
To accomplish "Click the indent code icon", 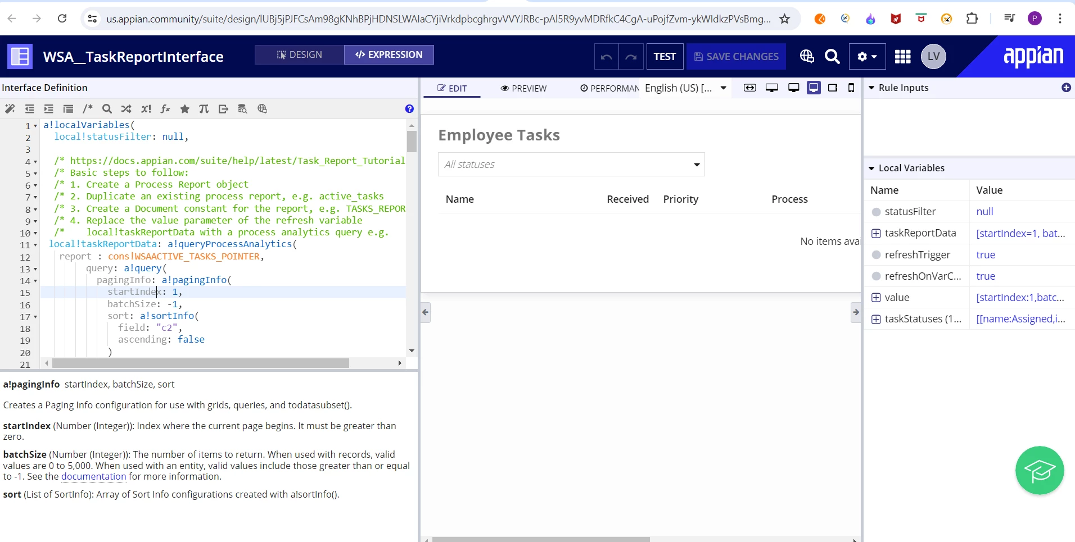I will tap(49, 109).
